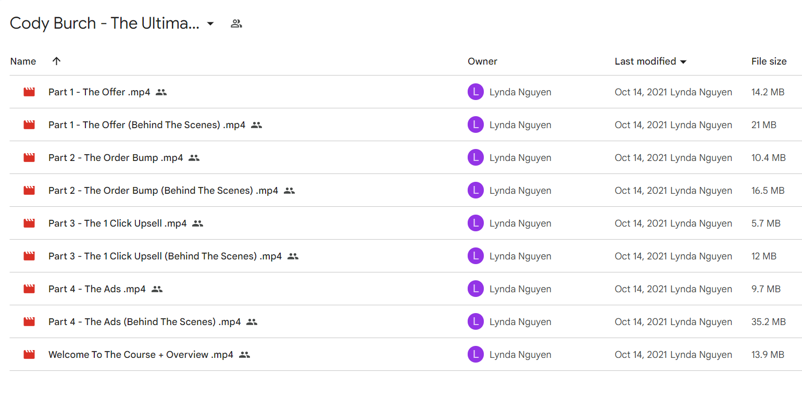
Task: Click the 35.2 MB file size
Action: tap(768, 322)
